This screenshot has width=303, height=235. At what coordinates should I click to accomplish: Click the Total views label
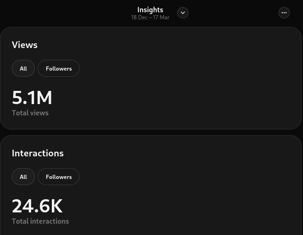click(30, 113)
